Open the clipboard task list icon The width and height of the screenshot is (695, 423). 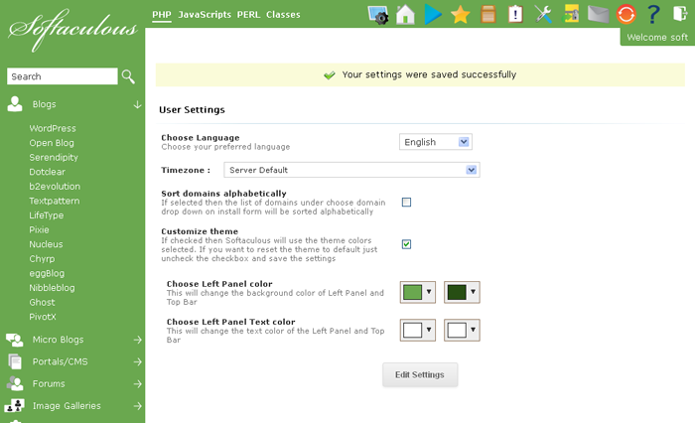pos(515,14)
